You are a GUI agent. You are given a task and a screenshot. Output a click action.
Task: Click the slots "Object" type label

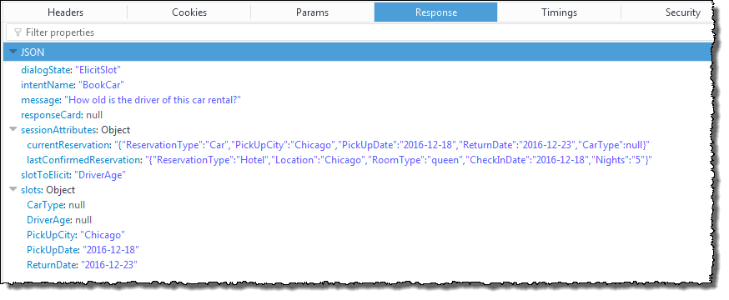click(x=60, y=190)
